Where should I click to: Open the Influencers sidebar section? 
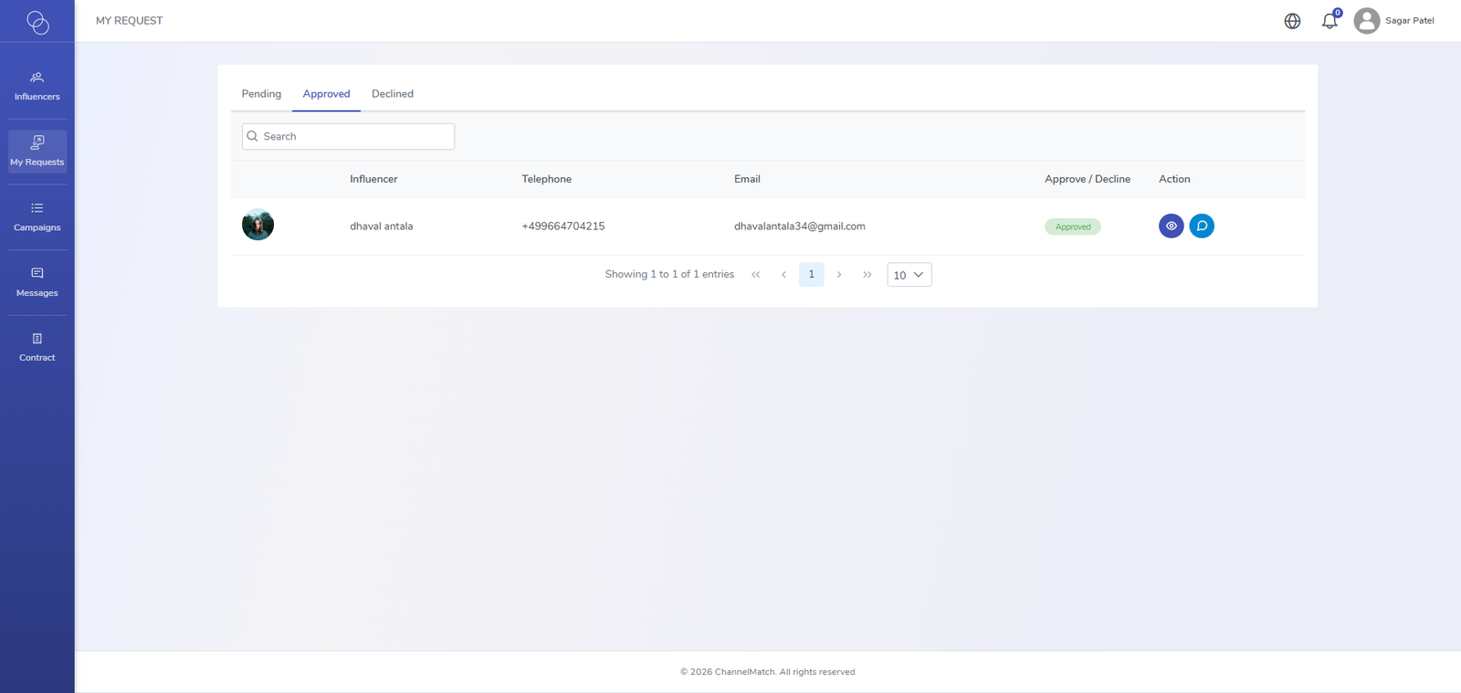pyautogui.click(x=37, y=86)
